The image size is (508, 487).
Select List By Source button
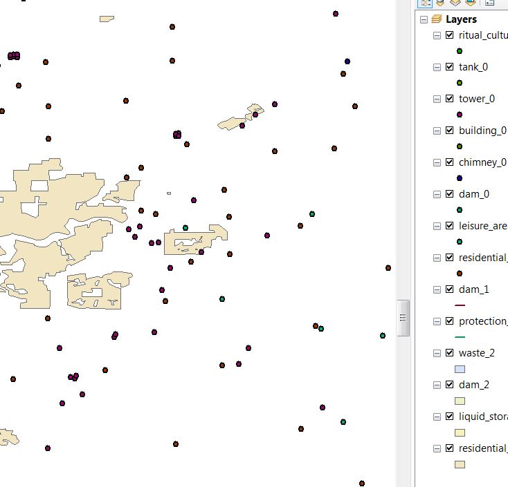click(x=440, y=3)
